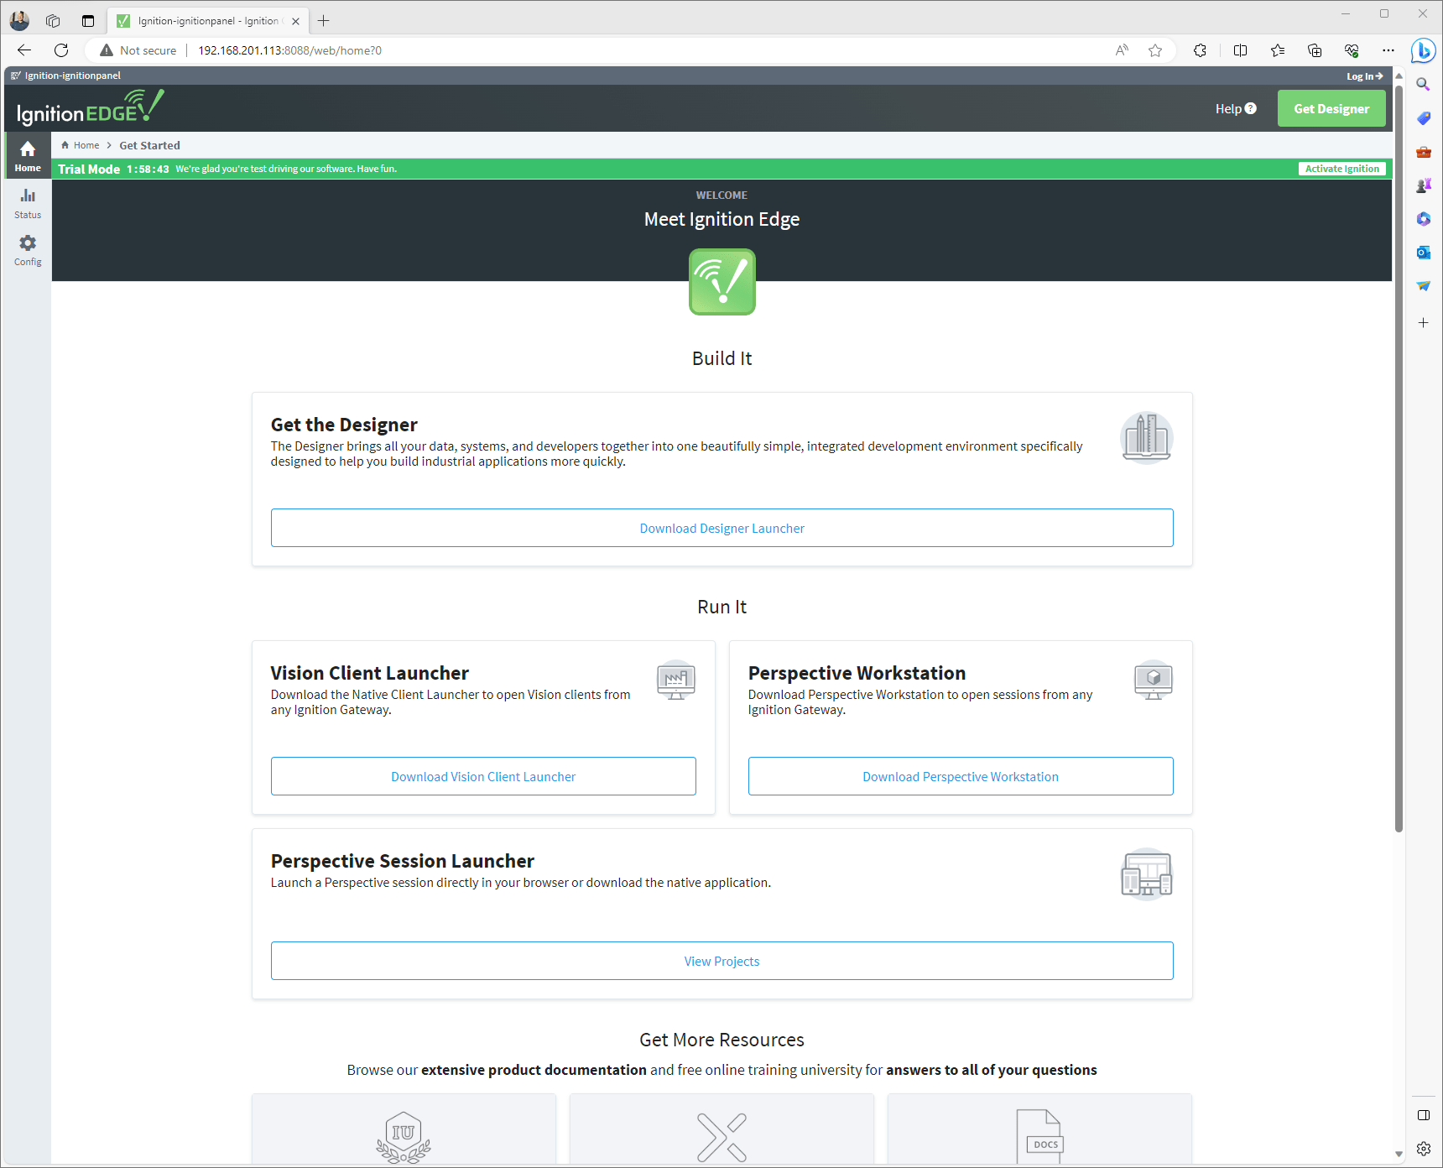Image resolution: width=1443 pixels, height=1168 pixels.
Task: Open the shopping icon in the Edge sidebar
Action: 1424,118
